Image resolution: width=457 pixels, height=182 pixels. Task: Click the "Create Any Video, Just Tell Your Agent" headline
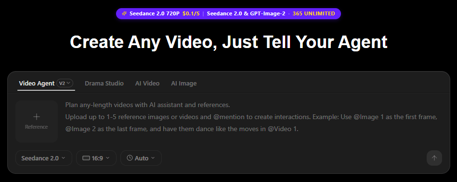coord(228,42)
